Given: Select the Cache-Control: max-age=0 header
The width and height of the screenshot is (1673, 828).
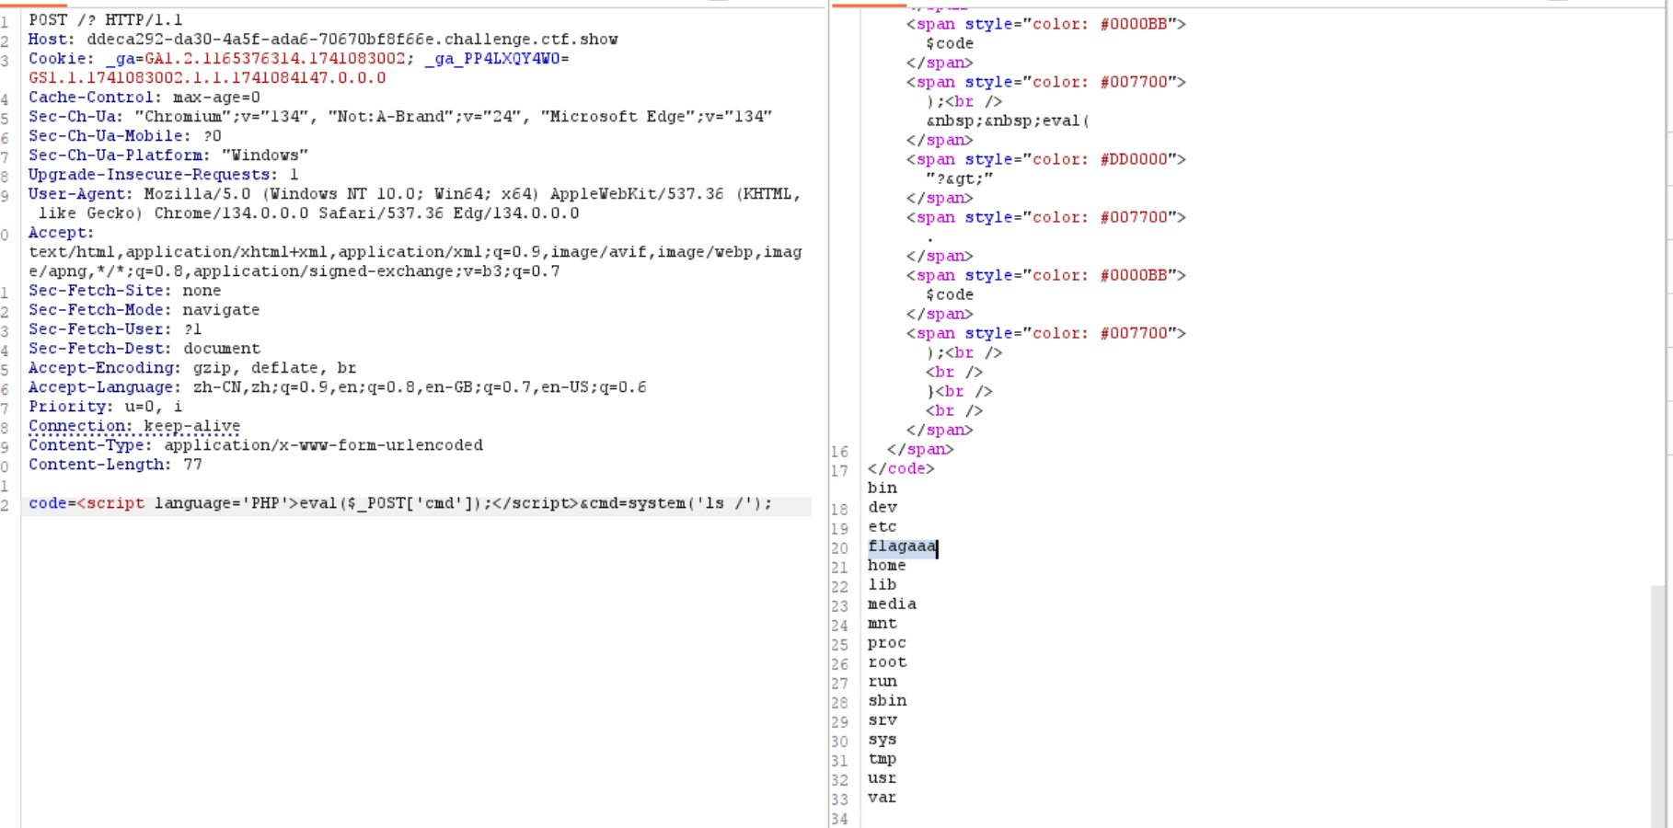Looking at the screenshot, I should (x=144, y=97).
